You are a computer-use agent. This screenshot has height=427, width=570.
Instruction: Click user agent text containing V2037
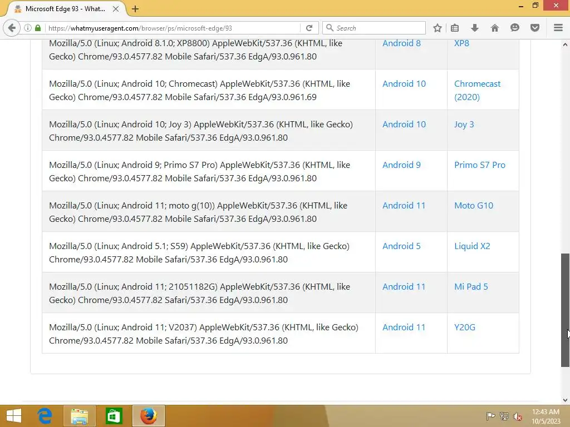pyautogui.click(x=204, y=334)
